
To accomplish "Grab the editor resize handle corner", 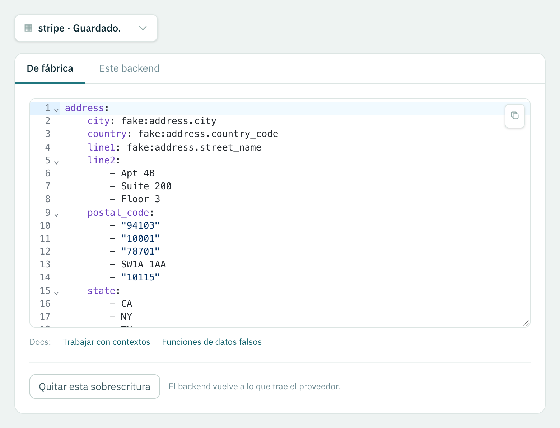I will click(x=526, y=323).
